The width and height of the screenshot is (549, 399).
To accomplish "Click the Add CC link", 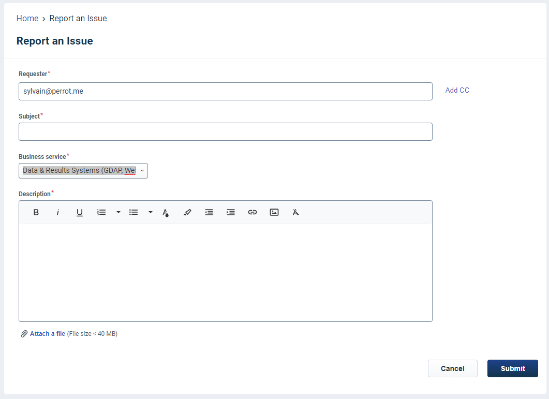I will click(457, 90).
